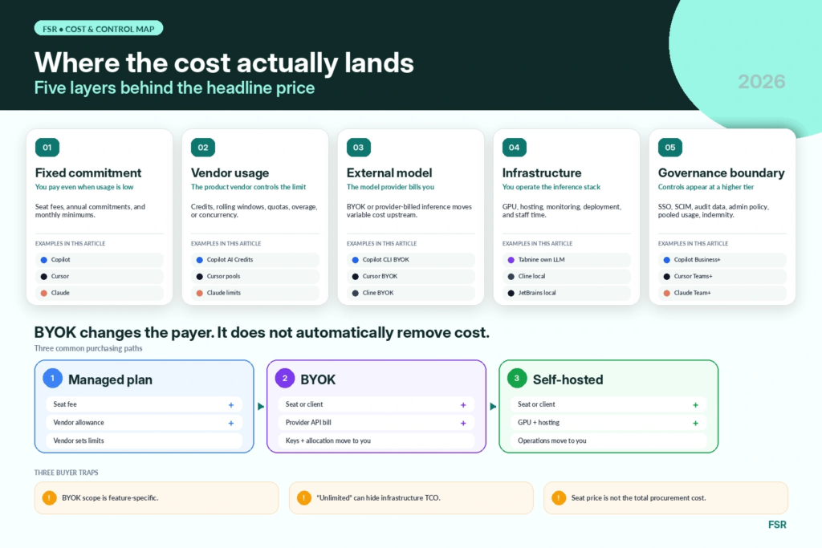The height and width of the screenshot is (548, 822).
Task: Click the plus sign in Vendor allowance row
Action: [230, 424]
